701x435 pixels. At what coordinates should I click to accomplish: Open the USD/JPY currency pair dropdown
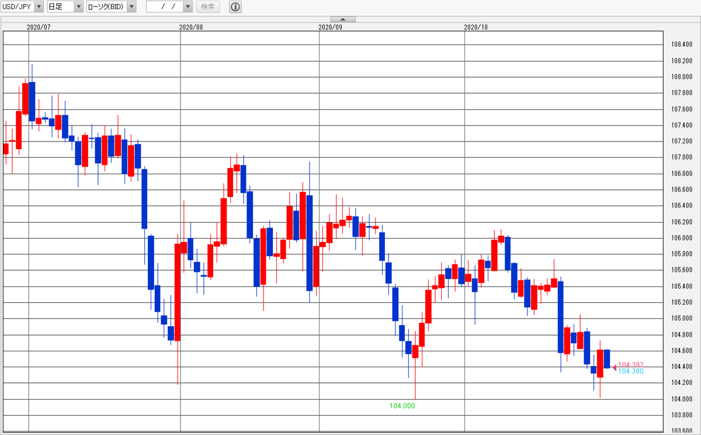point(23,7)
